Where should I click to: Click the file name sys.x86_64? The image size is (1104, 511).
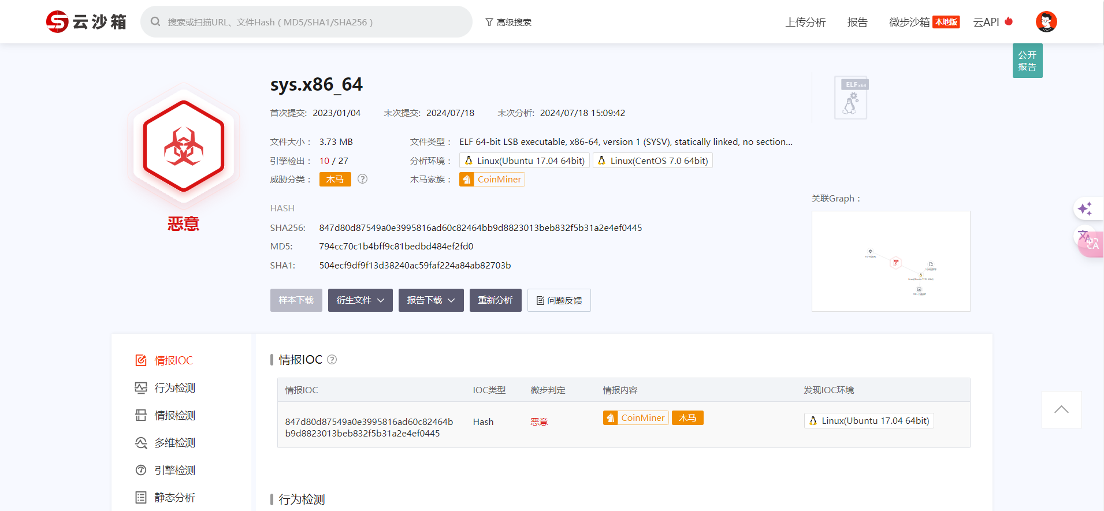(317, 84)
